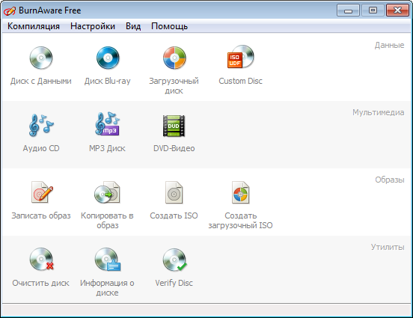Image resolution: width=413 pixels, height=318 pixels.
Task: Click the Утилиты section heading
Action: pyautogui.click(x=388, y=247)
